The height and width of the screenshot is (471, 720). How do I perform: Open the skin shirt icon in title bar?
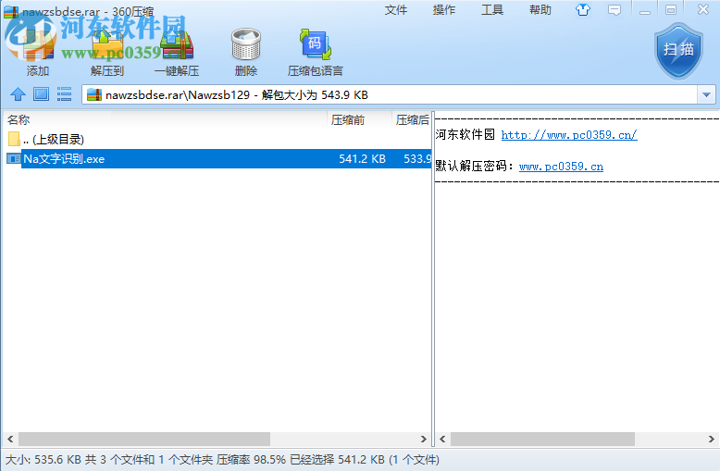[x=583, y=10]
